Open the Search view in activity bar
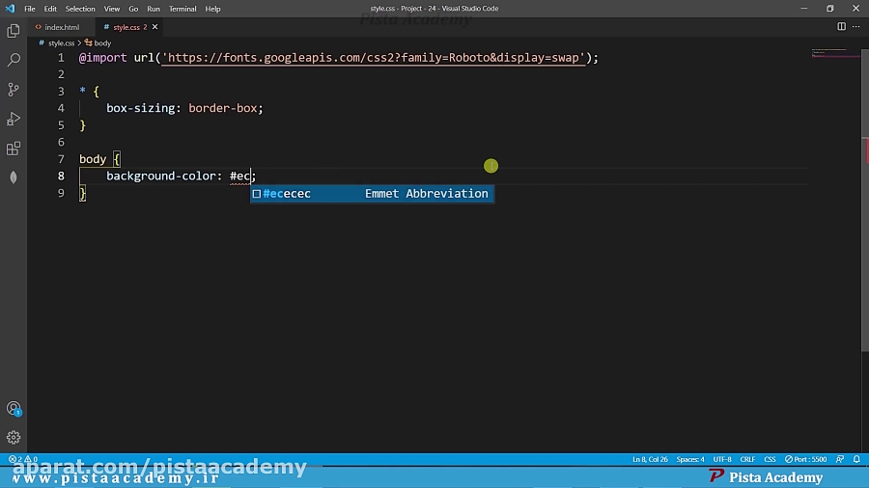 14,60
